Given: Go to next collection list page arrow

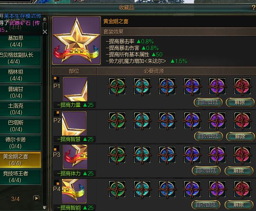Looking at the screenshot, I should click(36, 198).
